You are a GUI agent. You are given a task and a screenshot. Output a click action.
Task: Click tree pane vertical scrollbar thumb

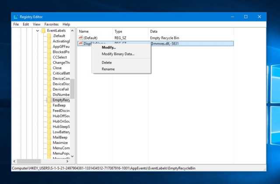coord(72,89)
